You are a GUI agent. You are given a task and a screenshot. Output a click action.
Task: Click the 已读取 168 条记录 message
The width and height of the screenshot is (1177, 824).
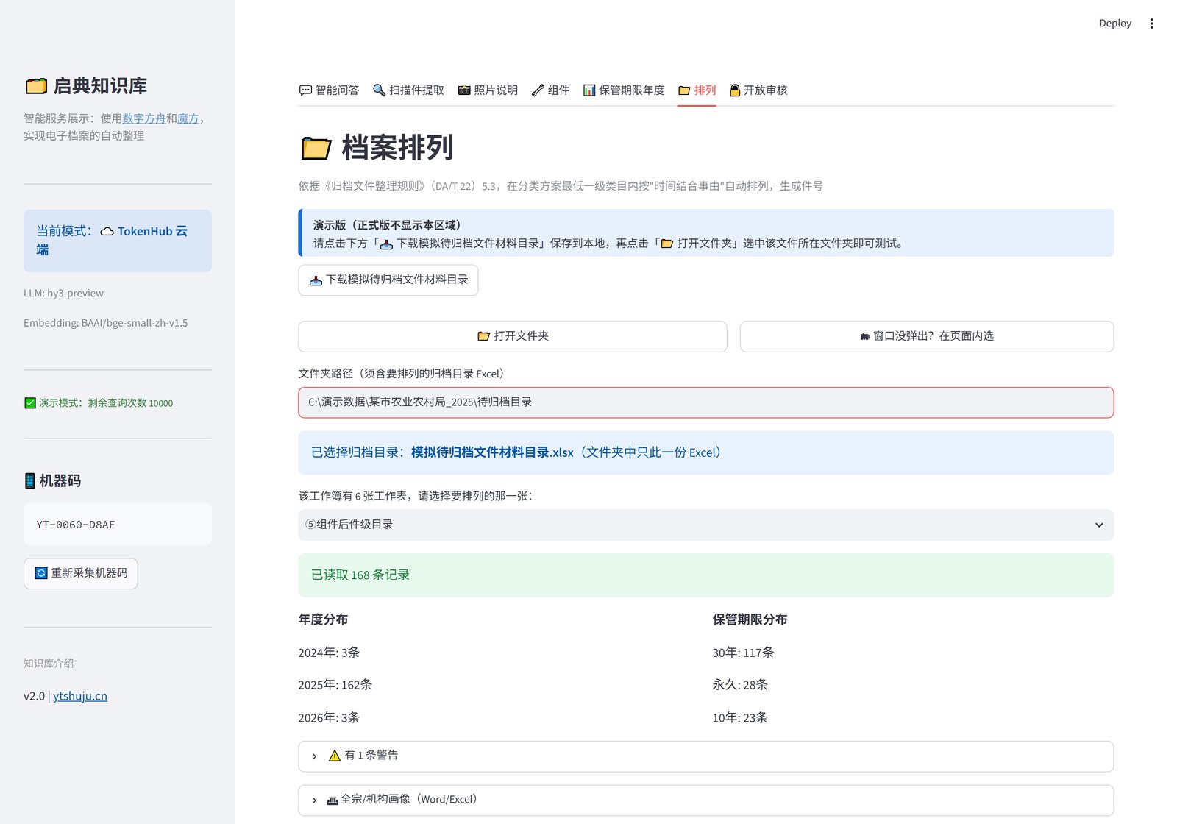tap(706, 575)
